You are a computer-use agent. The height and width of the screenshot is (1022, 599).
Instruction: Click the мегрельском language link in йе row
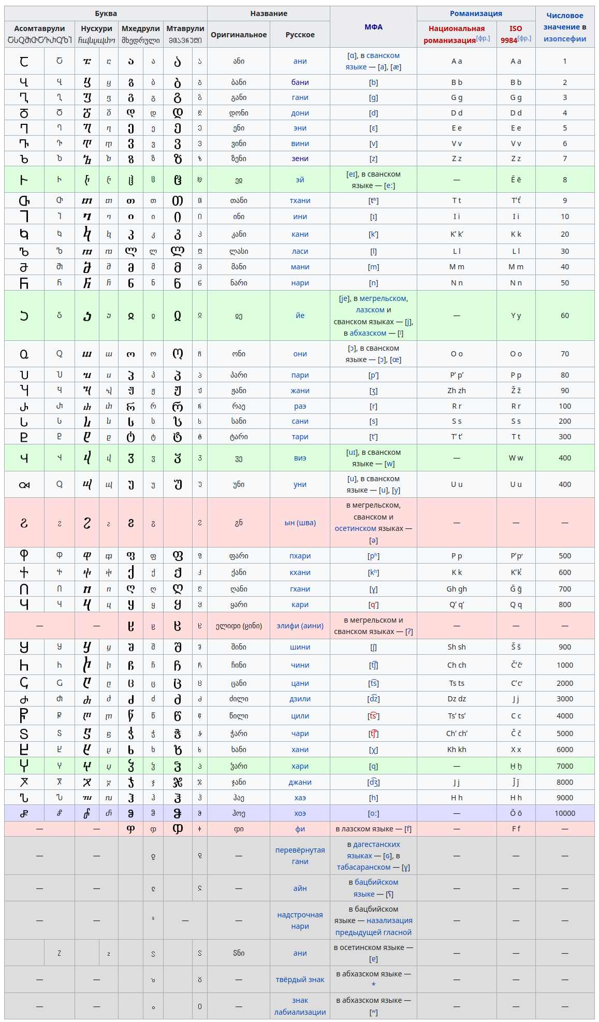[383, 298]
